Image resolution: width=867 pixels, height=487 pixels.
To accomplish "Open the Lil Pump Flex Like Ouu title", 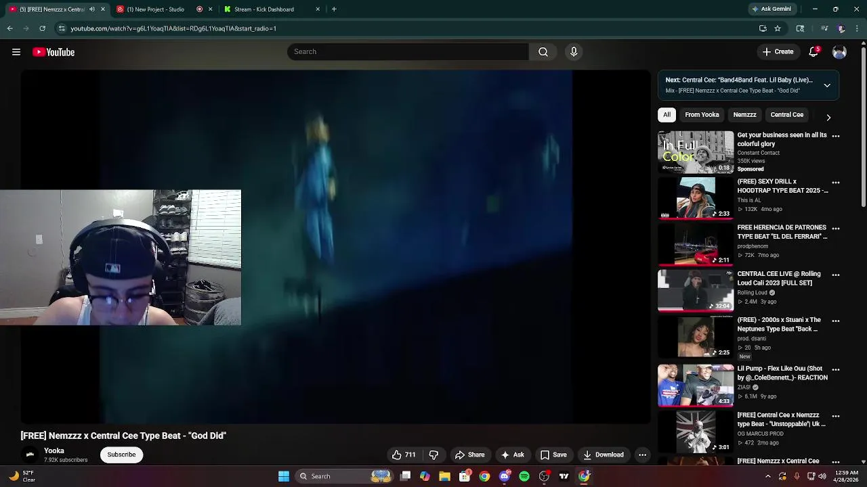I will point(782,373).
